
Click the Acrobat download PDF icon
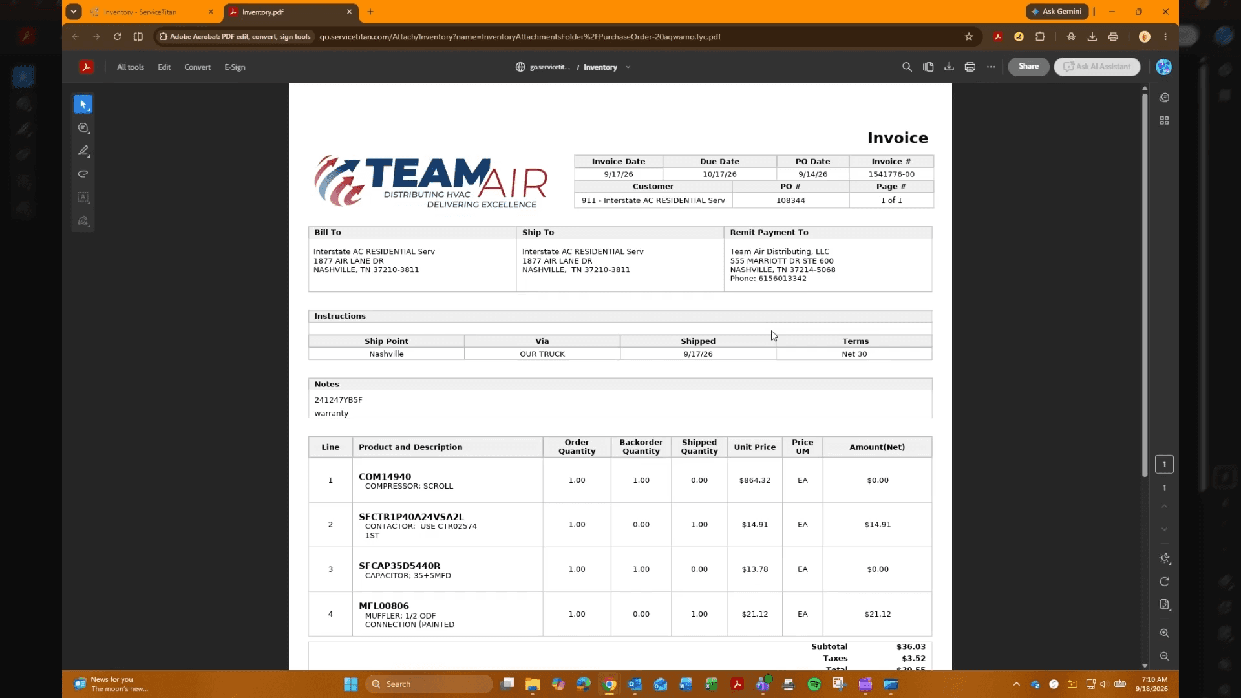coord(949,67)
